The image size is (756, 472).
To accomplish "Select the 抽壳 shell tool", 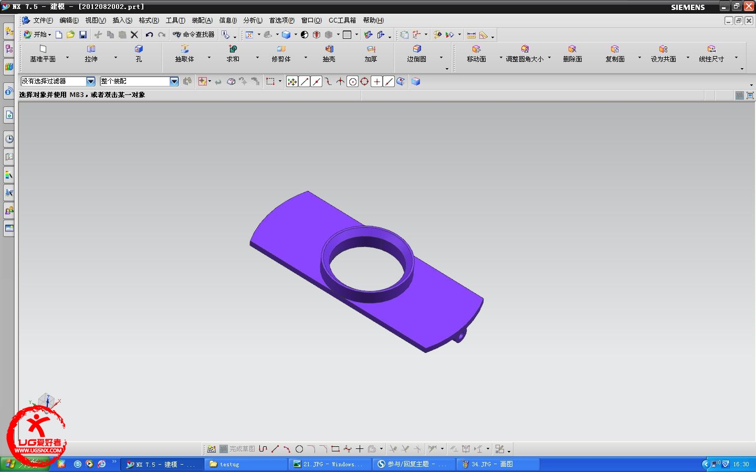I will [x=329, y=54].
